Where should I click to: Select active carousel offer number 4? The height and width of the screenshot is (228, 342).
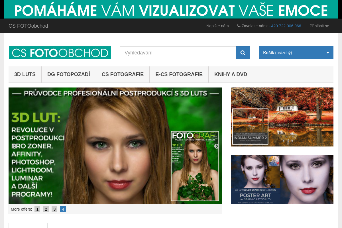pos(63,209)
